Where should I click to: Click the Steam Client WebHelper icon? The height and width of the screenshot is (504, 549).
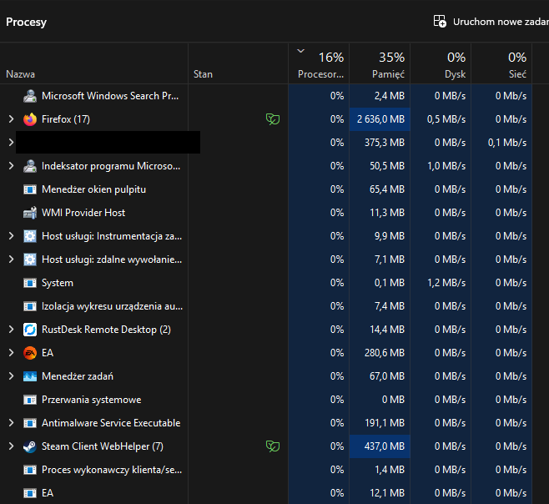30,446
